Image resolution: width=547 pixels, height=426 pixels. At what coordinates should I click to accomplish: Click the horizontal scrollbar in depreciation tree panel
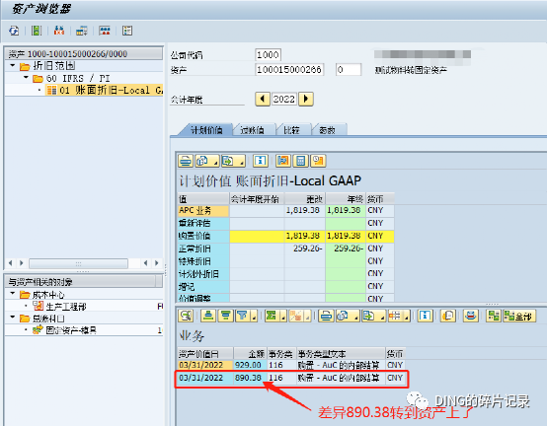(78, 263)
